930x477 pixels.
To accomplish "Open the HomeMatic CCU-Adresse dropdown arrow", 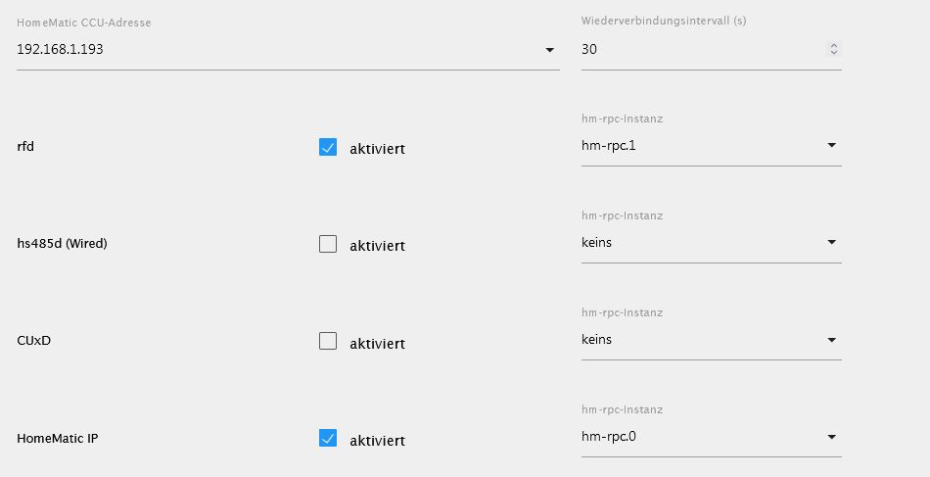I will (550, 50).
